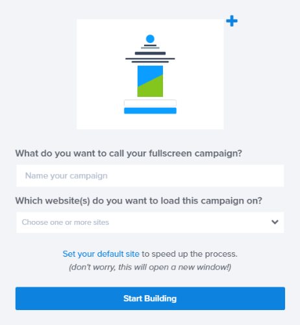Open the Set your default site link

101,254
